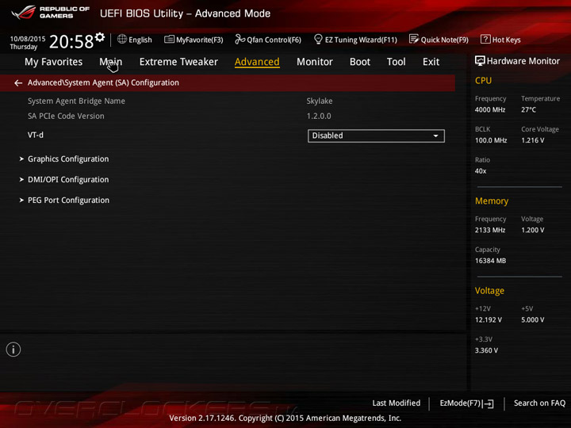
Task: Open MyFavorite(F3) label
Action: pyautogui.click(x=200, y=40)
